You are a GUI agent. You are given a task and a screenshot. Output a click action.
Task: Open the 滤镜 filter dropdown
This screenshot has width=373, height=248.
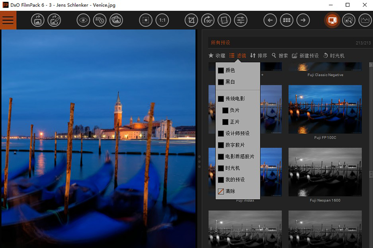click(238, 56)
